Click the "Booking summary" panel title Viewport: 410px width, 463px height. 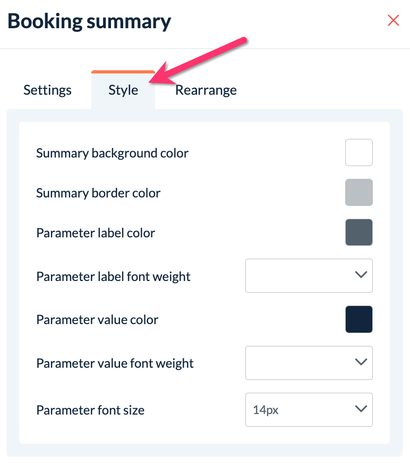point(89,22)
